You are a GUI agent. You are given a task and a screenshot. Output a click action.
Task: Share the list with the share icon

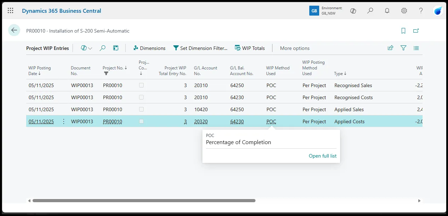click(390, 48)
